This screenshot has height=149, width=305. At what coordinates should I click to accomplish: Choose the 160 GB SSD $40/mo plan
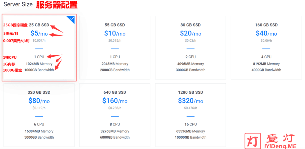[x=266, y=48]
